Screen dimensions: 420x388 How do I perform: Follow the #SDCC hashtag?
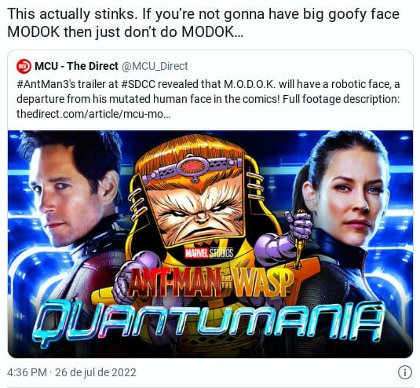tap(138, 84)
